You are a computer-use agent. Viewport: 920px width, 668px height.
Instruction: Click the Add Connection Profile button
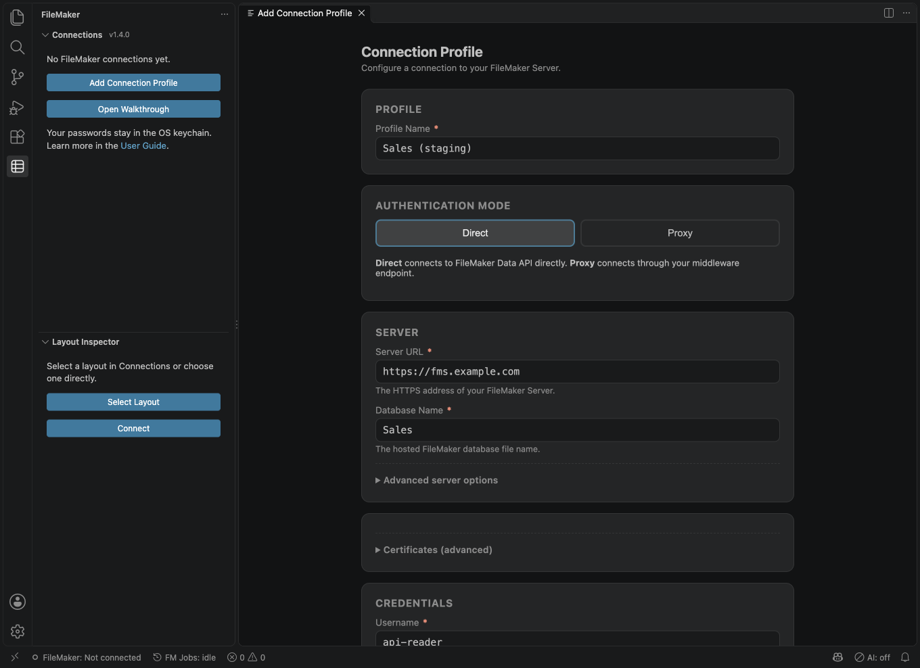point(133,82)
